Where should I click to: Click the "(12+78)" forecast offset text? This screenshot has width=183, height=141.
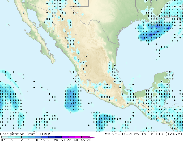coord(174,134)
